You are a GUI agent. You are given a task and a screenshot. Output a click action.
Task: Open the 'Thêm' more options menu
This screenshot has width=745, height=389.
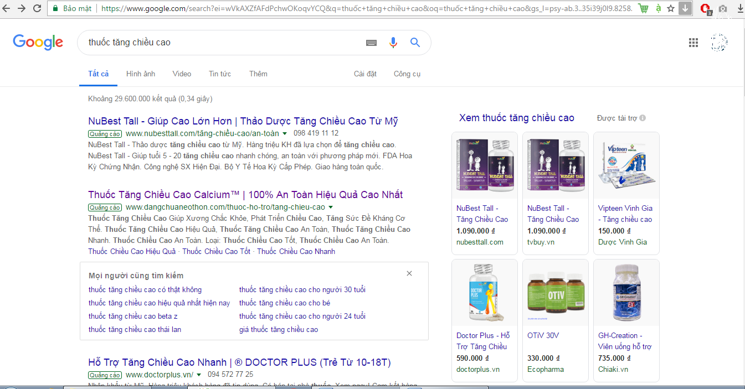point(258,74)
